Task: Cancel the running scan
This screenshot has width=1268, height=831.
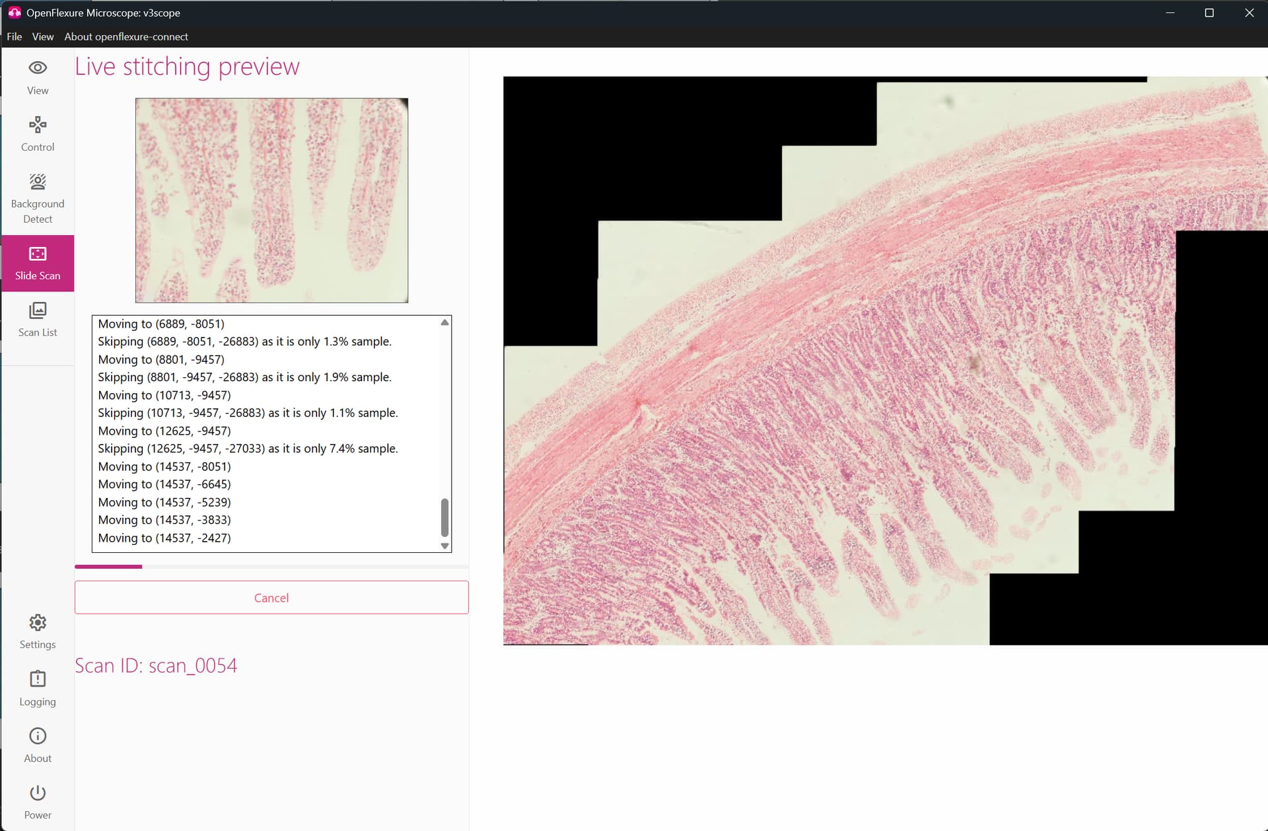Action: click(x=271, y=597)
